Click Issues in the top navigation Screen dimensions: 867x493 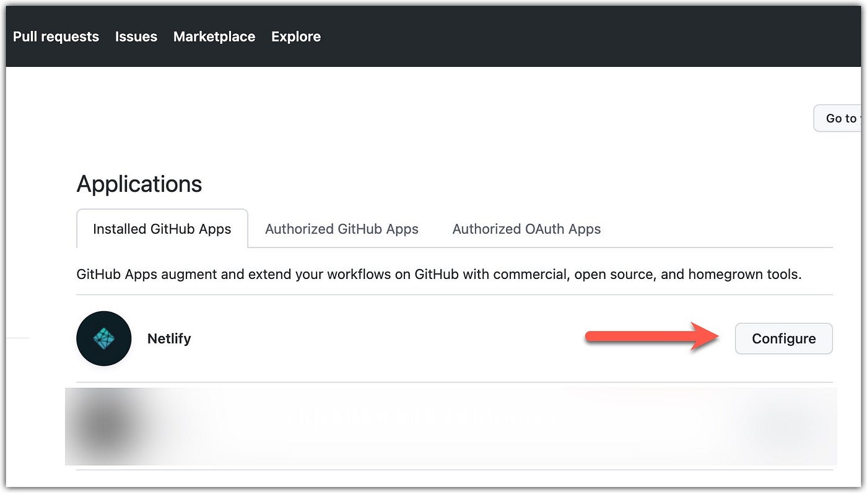click(x=136, y=36)
